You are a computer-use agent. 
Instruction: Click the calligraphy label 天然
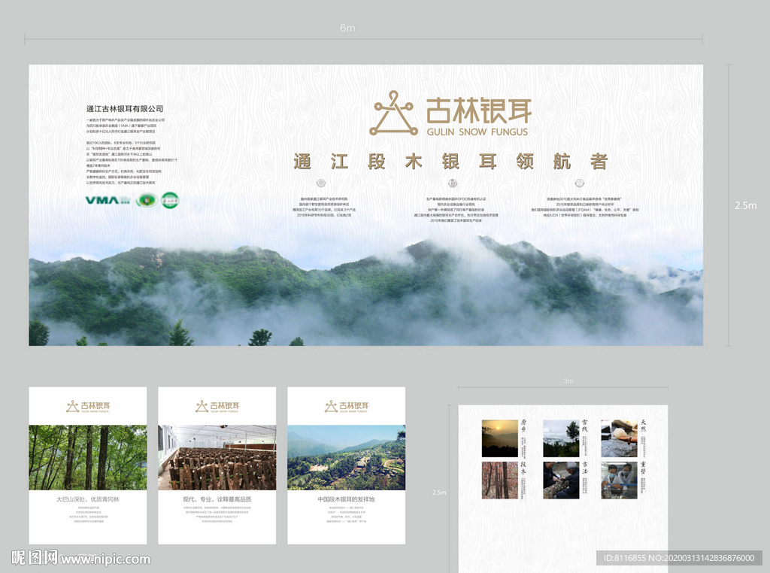coord(644,425)
